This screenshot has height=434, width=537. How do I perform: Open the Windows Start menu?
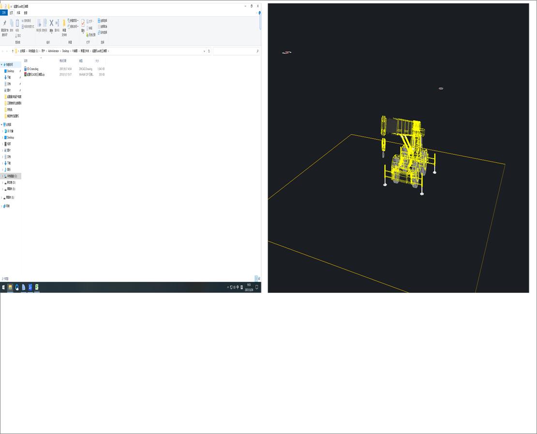tap(3, 287)
